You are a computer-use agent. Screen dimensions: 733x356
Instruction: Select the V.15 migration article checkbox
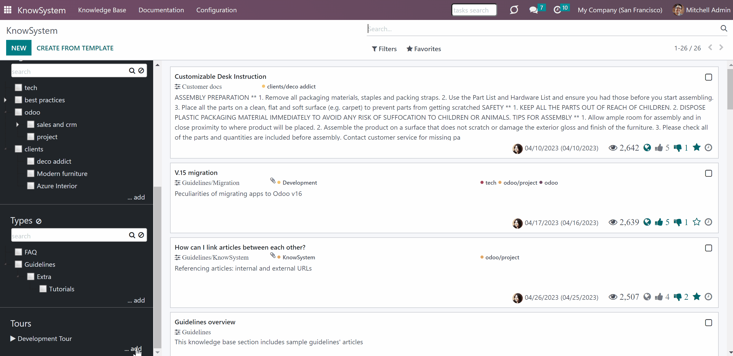coord(708,173)
